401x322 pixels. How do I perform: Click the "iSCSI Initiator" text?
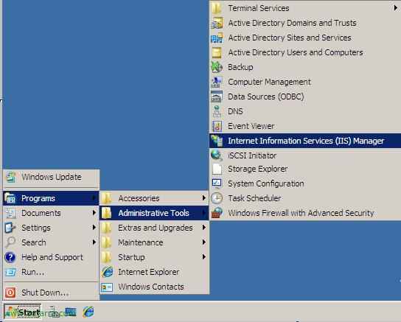[x=252, y=155]
